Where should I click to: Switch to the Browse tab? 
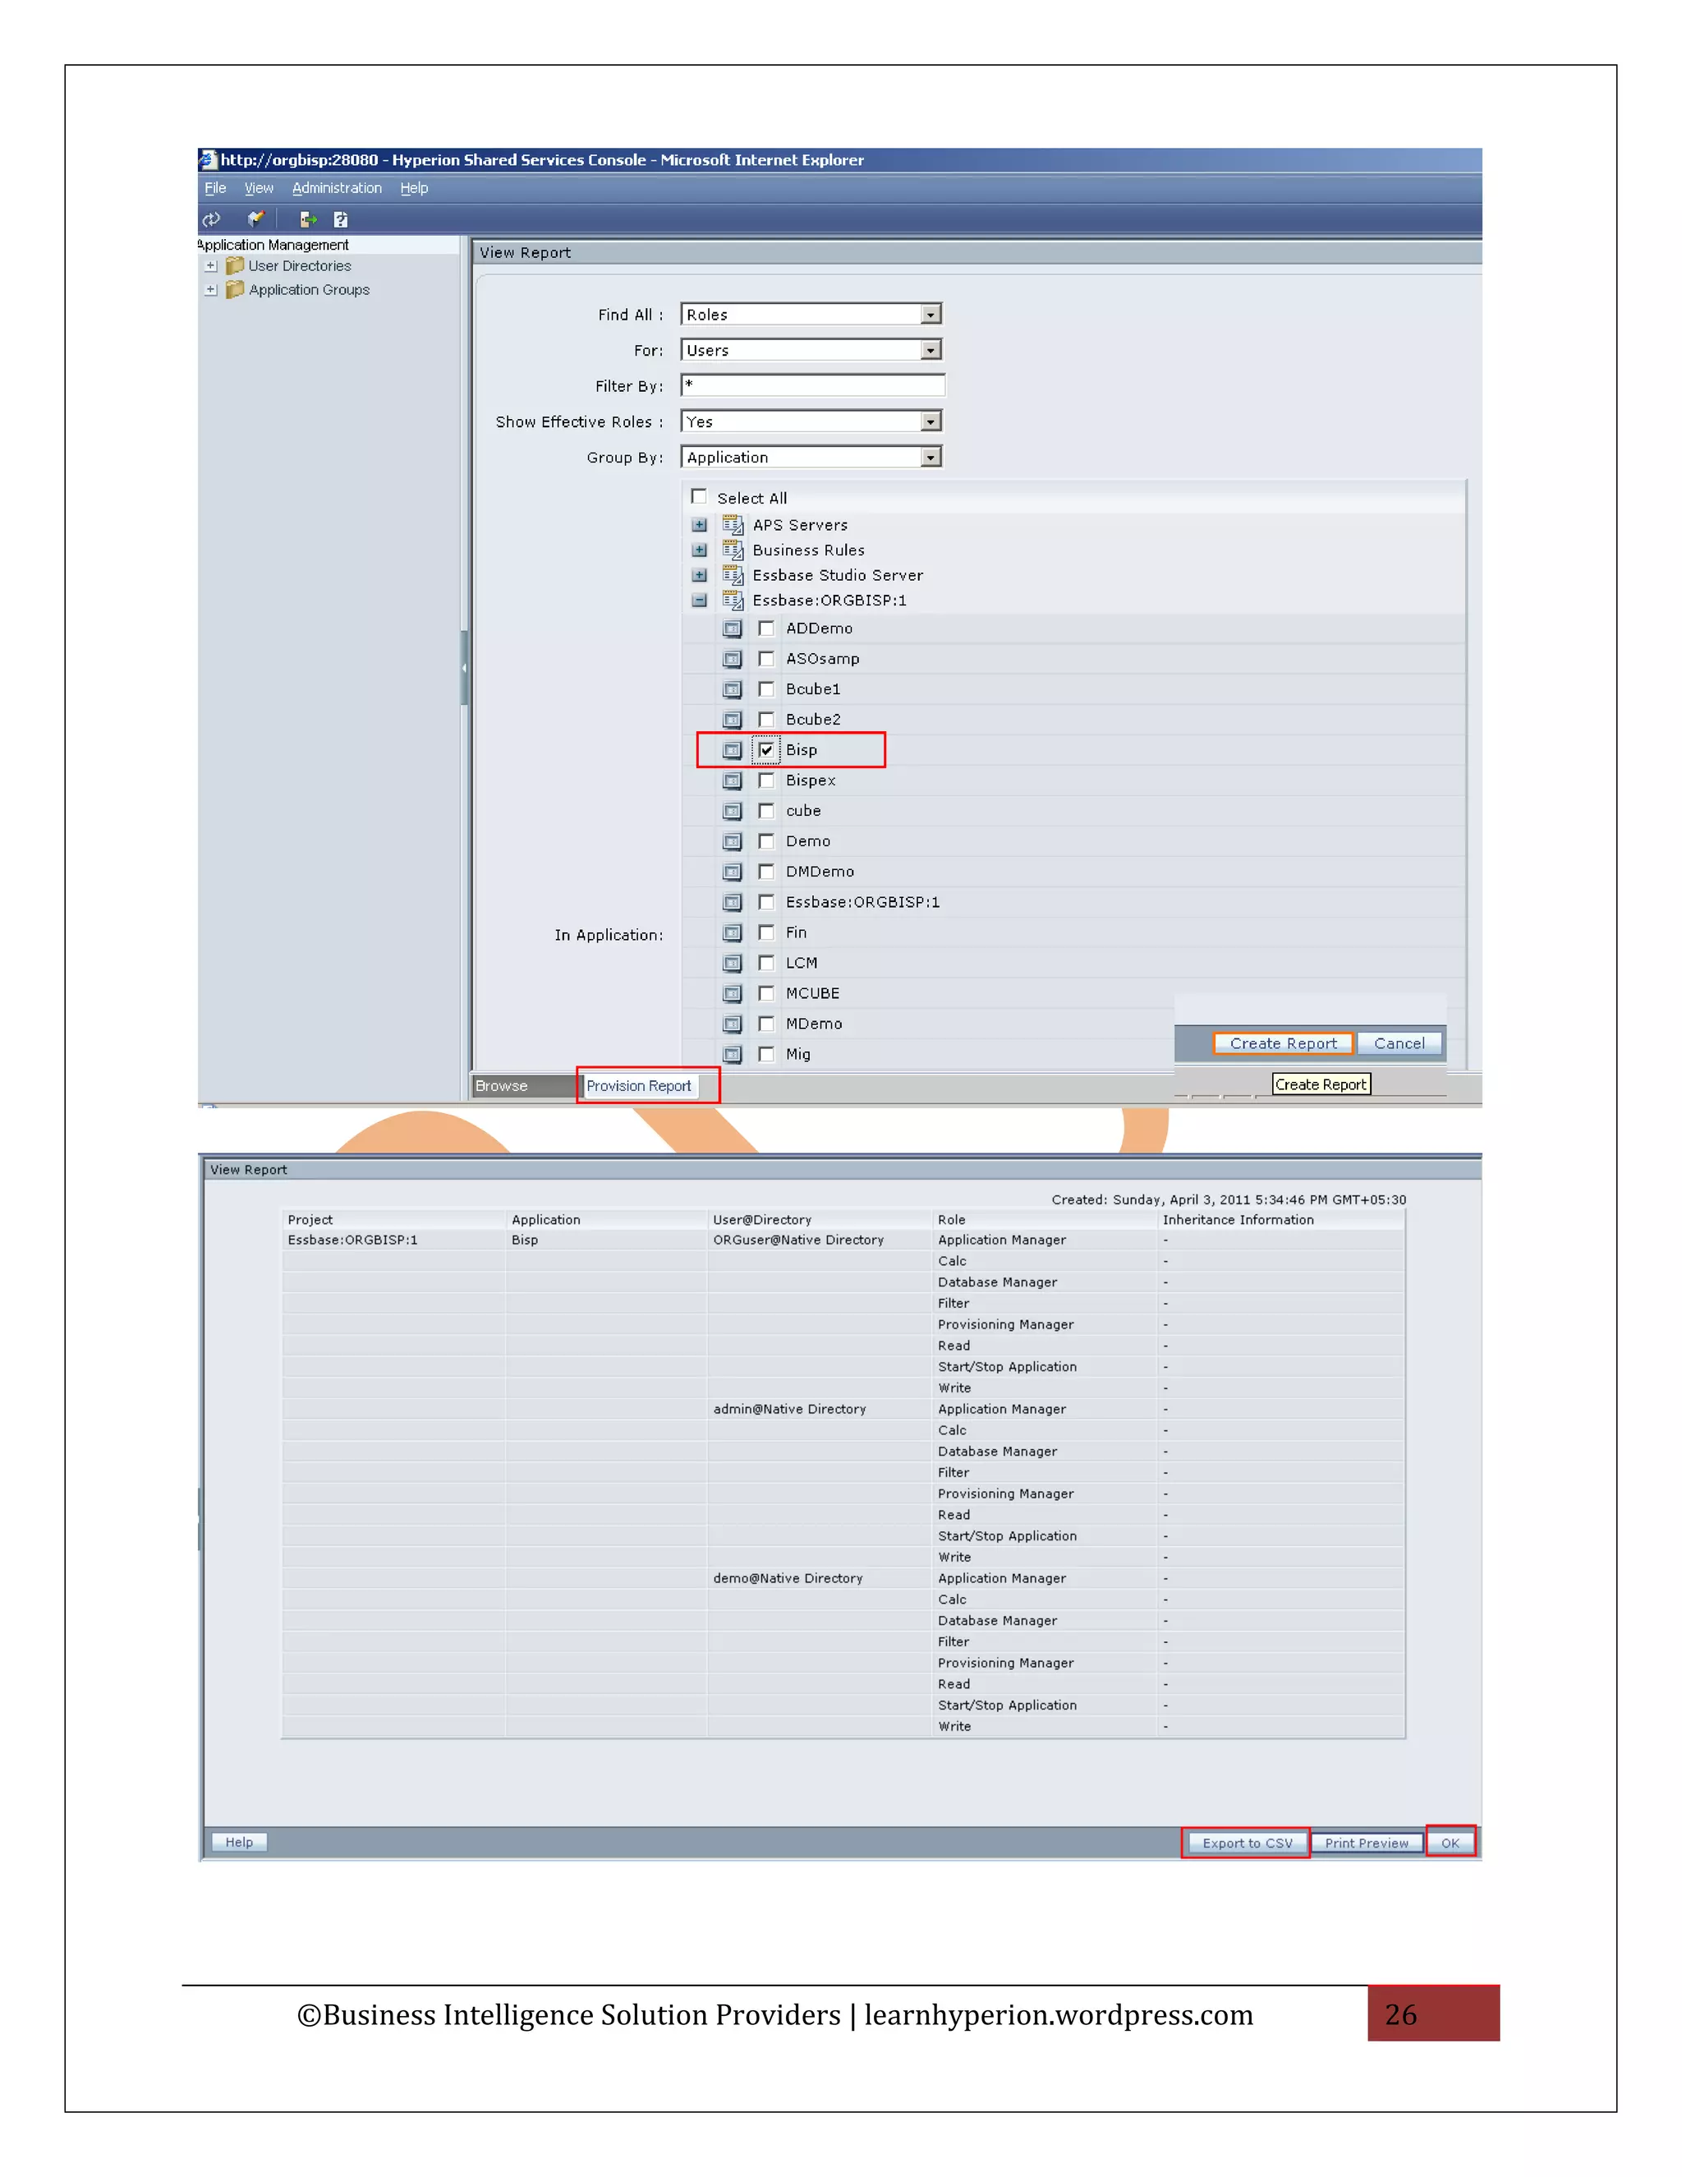coord(523,1085)
